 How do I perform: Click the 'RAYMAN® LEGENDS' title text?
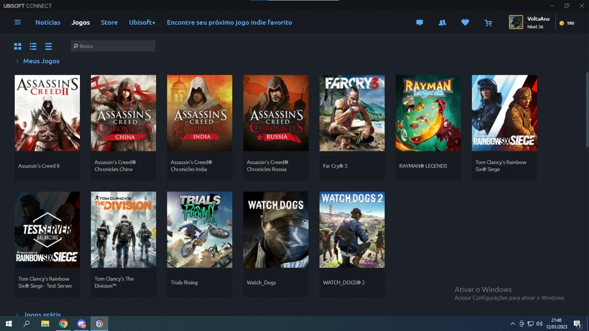423,166
